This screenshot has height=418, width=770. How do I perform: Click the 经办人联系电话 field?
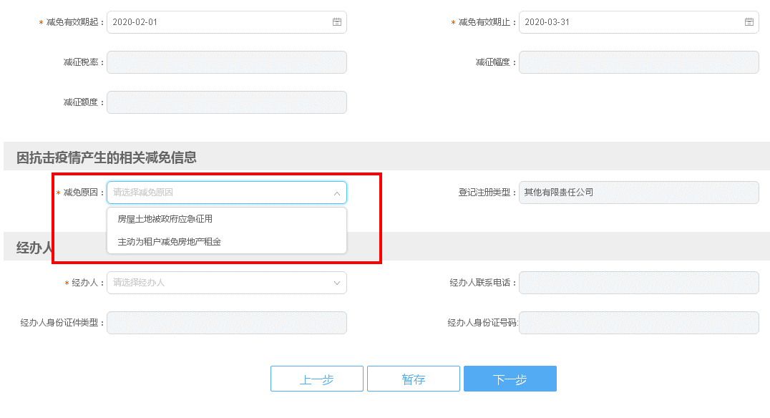(638, 283)
